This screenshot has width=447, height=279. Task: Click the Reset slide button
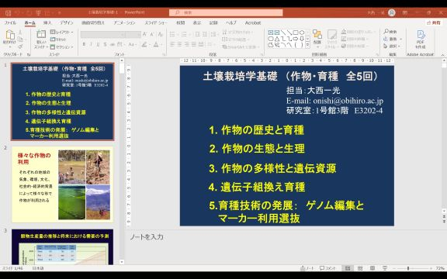(x=58, y=40)
